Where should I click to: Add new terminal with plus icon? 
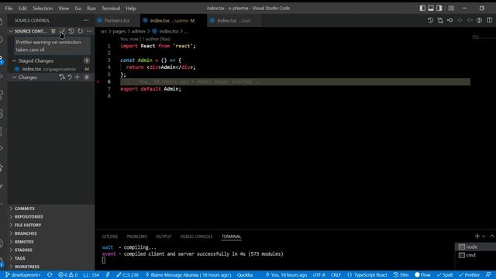(x=477, y=236)
